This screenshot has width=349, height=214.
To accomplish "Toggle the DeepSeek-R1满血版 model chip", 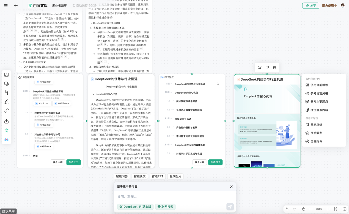I will (x=135, y=207).
